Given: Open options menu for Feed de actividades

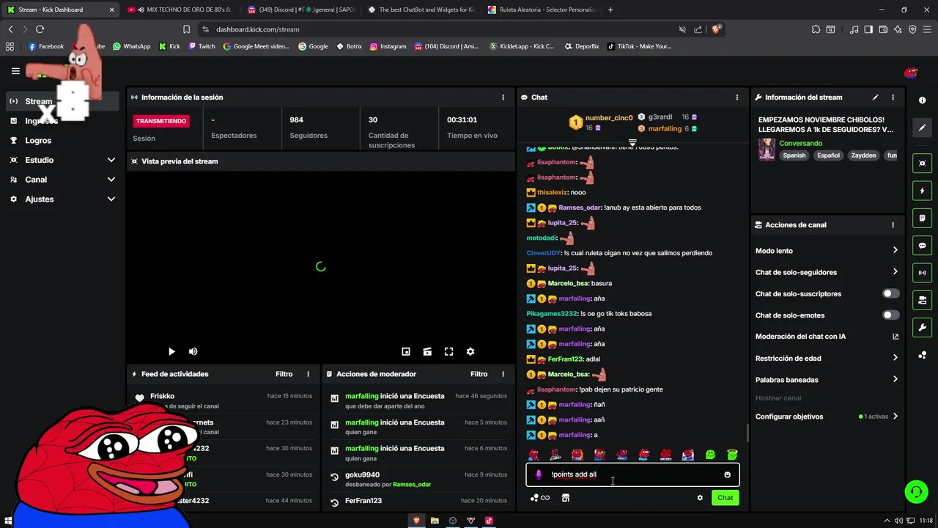Looking at the screenshot, I should pyautogui.click(x=308, y=374).
